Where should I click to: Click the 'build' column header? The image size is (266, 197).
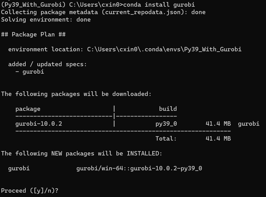[168, 109]
